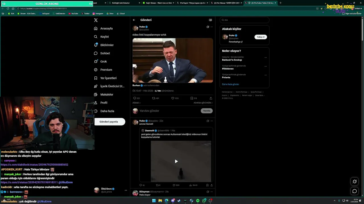
Task: Click Daha fazla göster under trends
Action: coord(231,84)
